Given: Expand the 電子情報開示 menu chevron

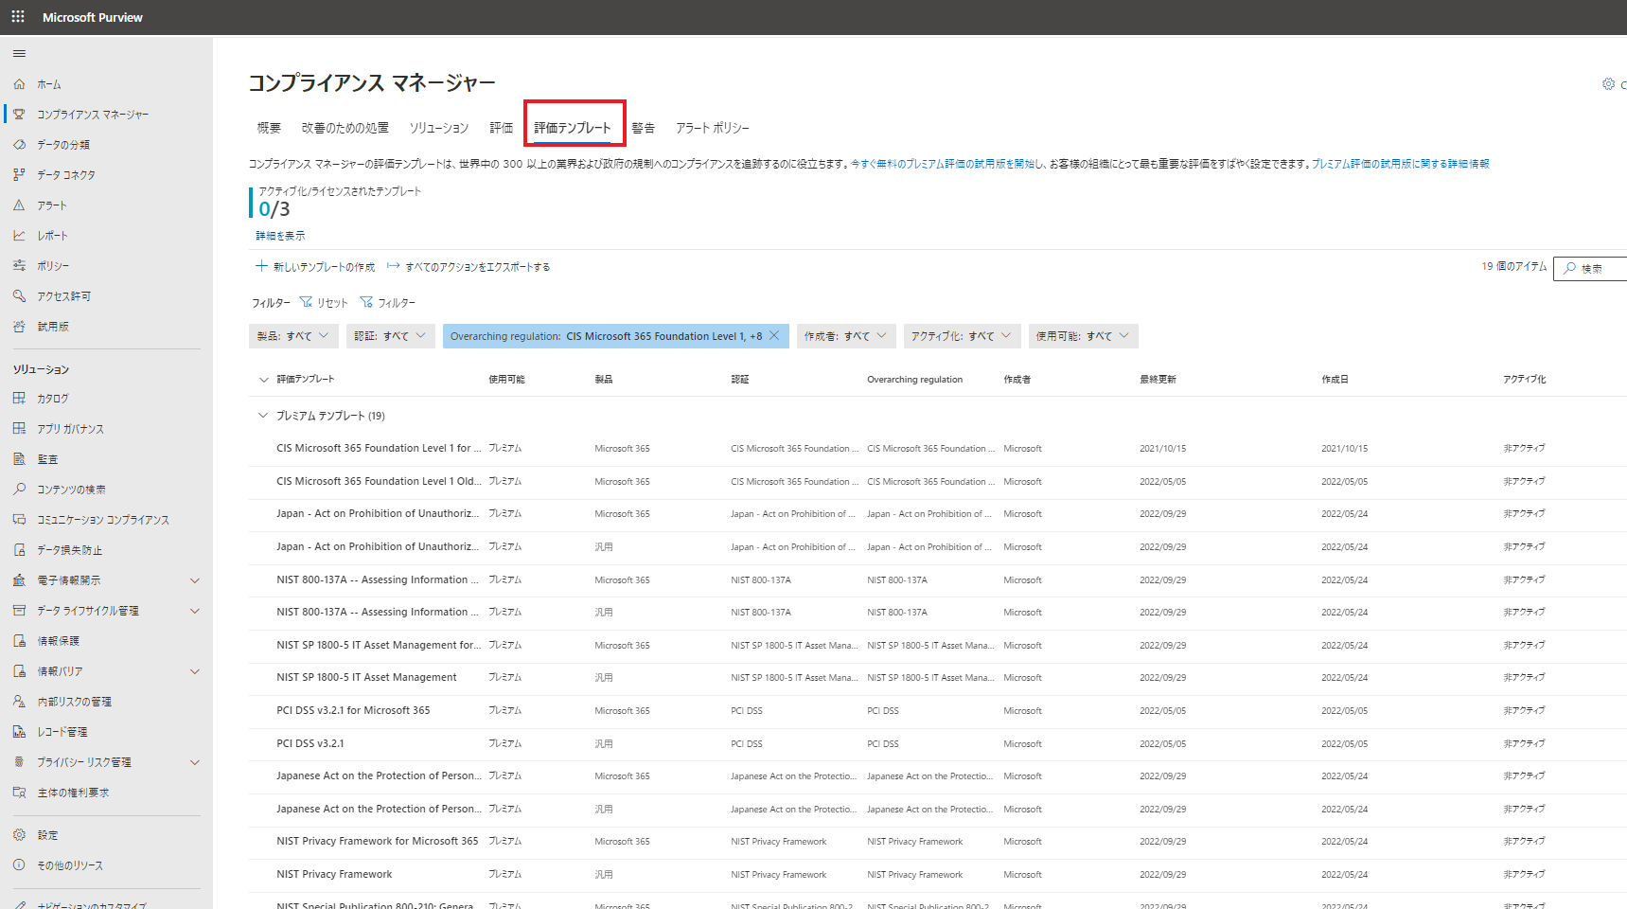Looking at the screenshot, I should coord(195,580).
